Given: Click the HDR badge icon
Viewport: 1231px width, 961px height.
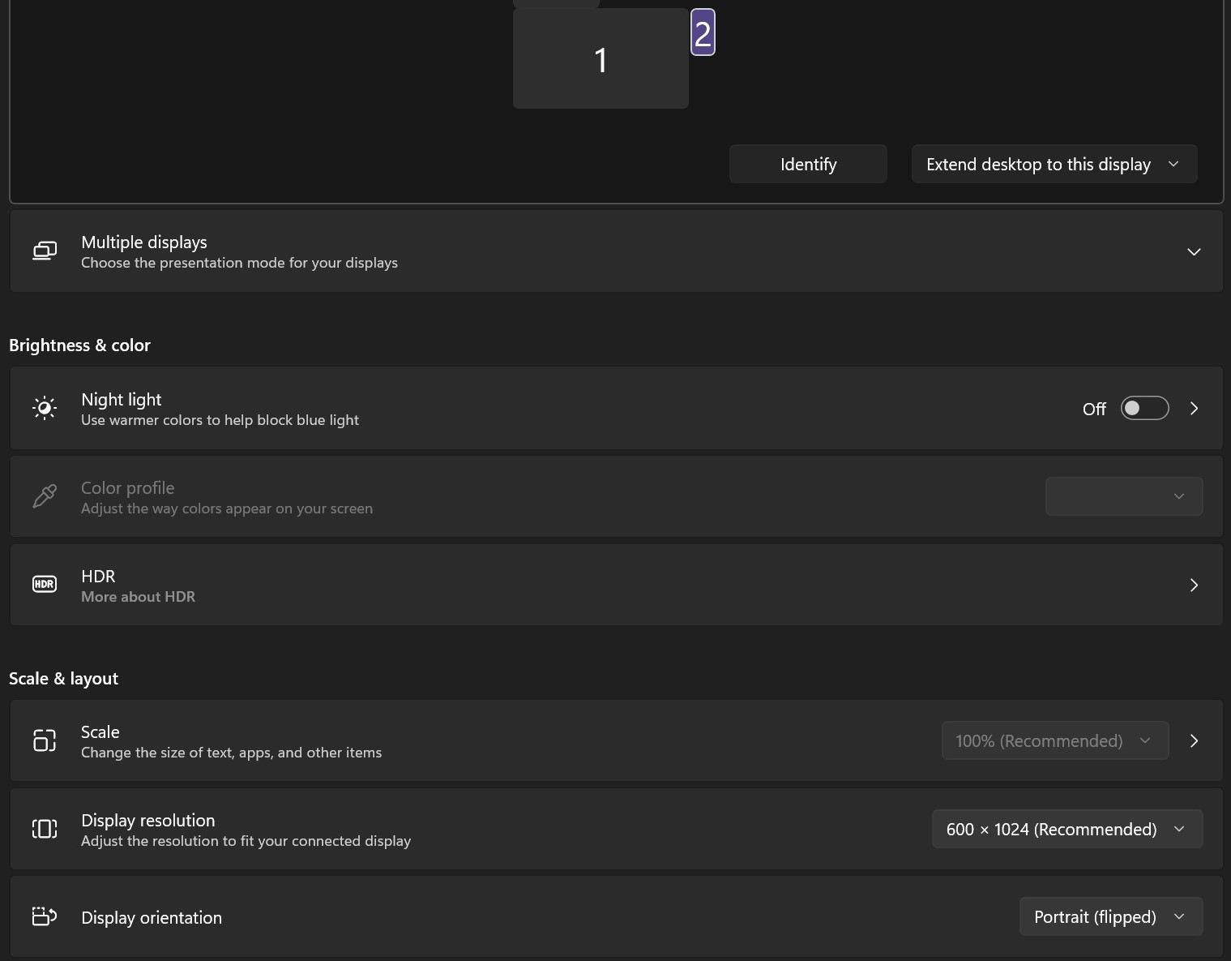Looking at the screenshot, I should tap(45, 583).
